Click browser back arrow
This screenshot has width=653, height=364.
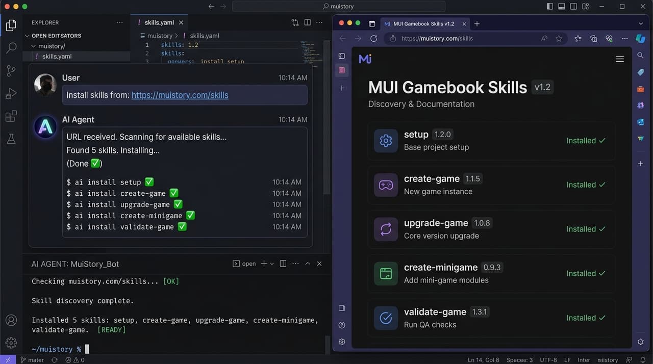(x=342, y=39)
